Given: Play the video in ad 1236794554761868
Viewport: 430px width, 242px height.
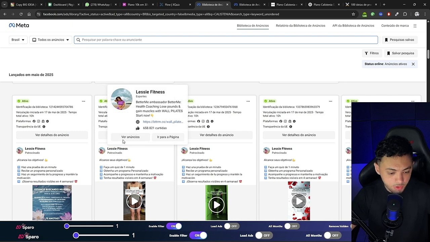Looking at the screenshot, I should click(216, 205).
